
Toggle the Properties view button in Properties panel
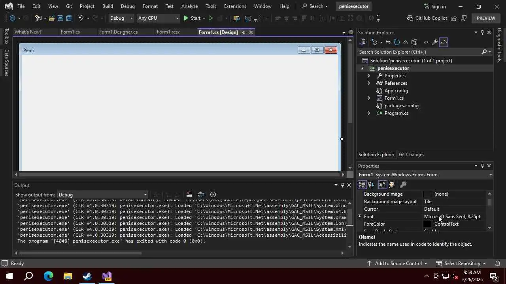click(382, 185)
